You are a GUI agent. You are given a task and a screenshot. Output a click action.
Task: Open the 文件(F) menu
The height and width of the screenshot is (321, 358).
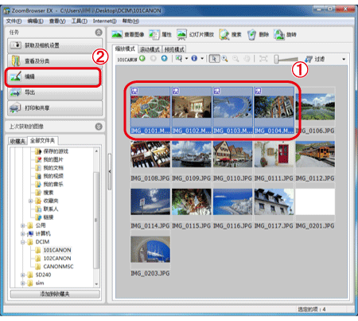[x=14, y=21]
